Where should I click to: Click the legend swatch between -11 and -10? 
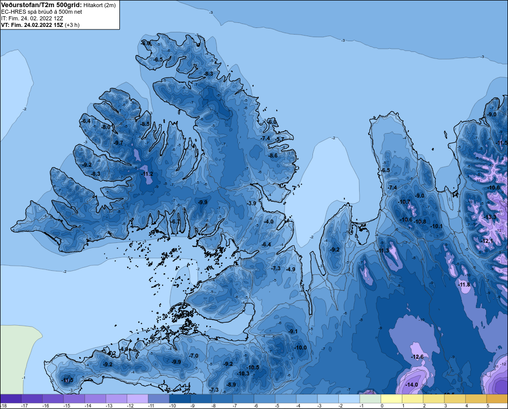tap(158, 399)
